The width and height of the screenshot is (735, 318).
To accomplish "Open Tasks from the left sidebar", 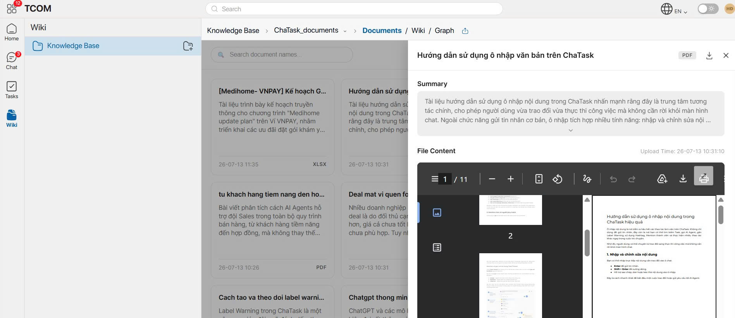I will coord(12,90).
